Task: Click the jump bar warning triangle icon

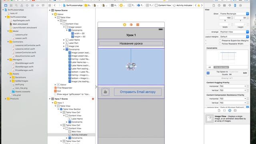Action: click(199, 5)
